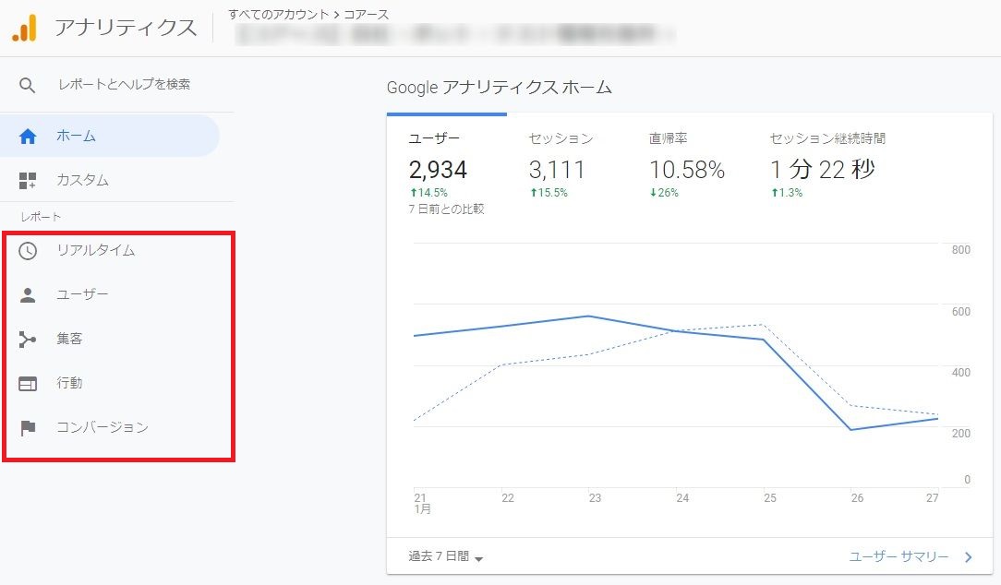Image resolution: width=1001 pixels, height=585 pixels.
Task: Expand the リアルタイム report section
Action: (96, 250)
